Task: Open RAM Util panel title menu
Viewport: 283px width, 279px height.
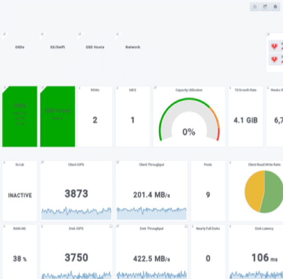Action: click(20, 229)
